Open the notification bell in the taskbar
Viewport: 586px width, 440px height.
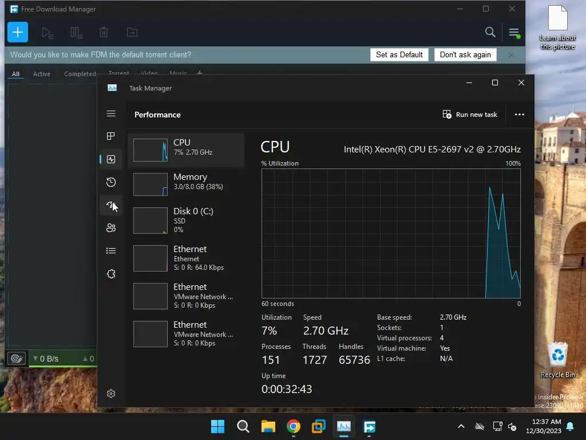(571, 426)
